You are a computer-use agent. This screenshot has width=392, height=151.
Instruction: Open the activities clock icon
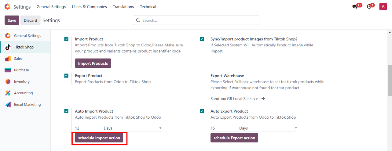[369, 7]
